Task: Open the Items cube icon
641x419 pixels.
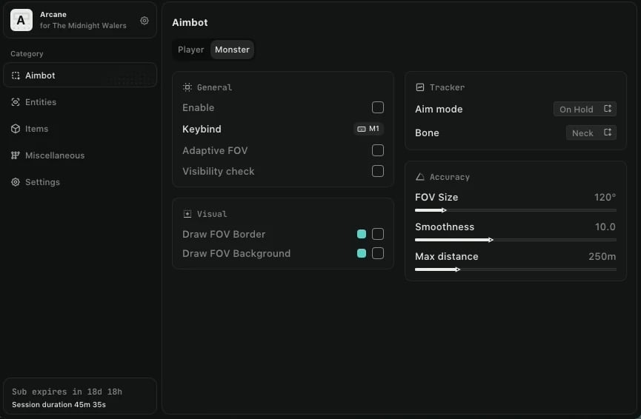Action: pos(16,129)
